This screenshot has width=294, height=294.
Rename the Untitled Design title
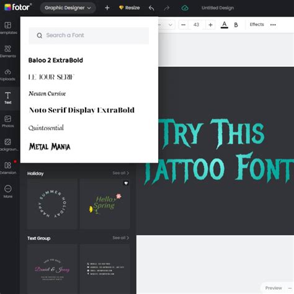point(218,8)
